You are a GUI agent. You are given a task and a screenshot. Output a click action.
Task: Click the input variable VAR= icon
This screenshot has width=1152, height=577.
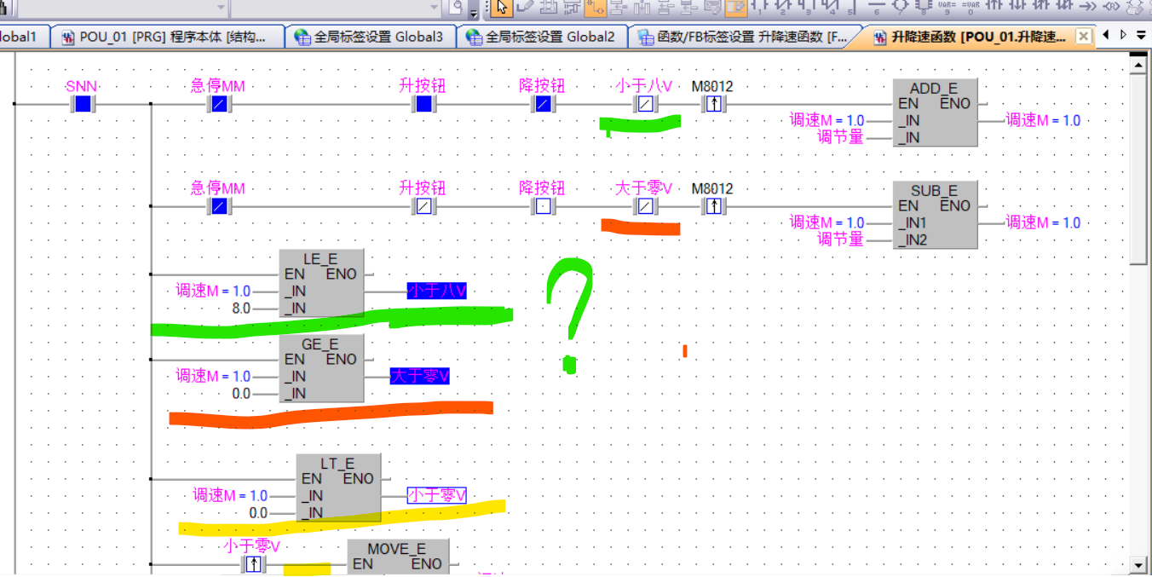click(x=946, y=7)
